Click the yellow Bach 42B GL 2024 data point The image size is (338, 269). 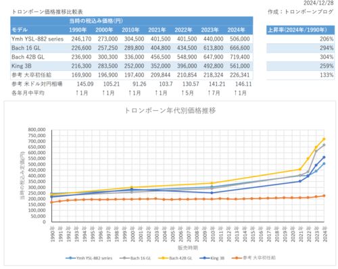(324, 139)
